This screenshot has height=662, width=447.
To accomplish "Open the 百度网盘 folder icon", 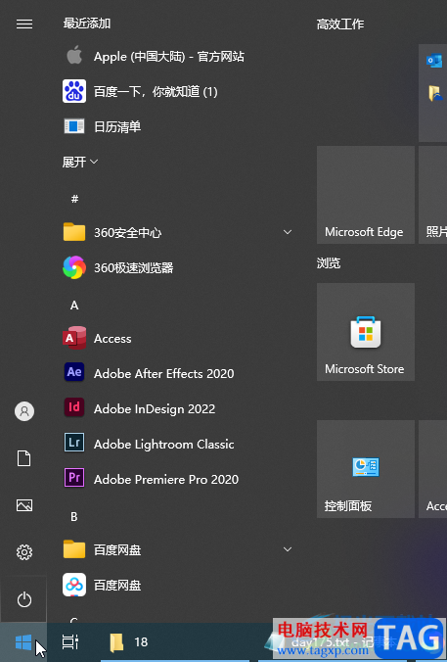I will 74,549.
